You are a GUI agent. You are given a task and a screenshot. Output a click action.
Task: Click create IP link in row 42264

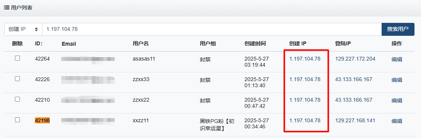pos(305,59)
